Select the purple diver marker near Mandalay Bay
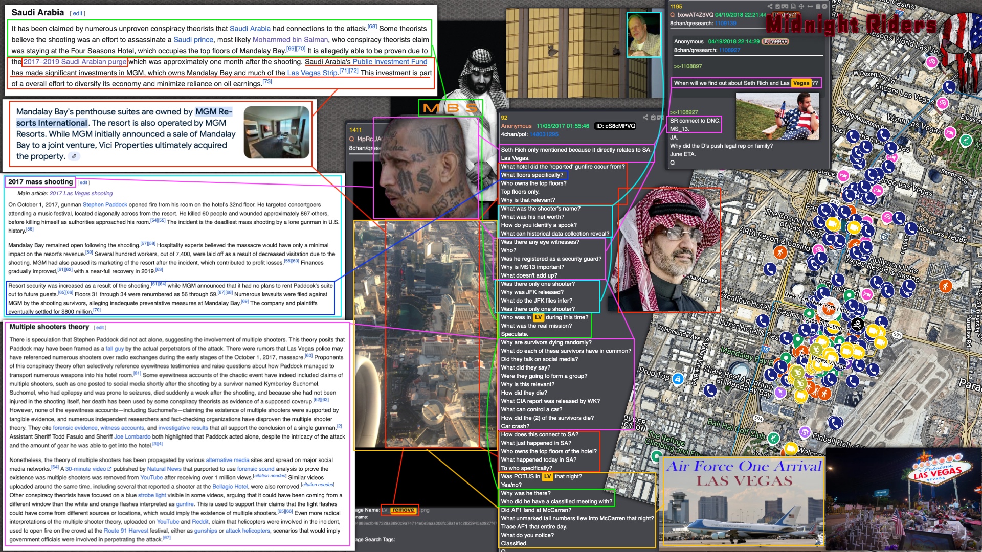The image size is (982, 552). point(780,393)
